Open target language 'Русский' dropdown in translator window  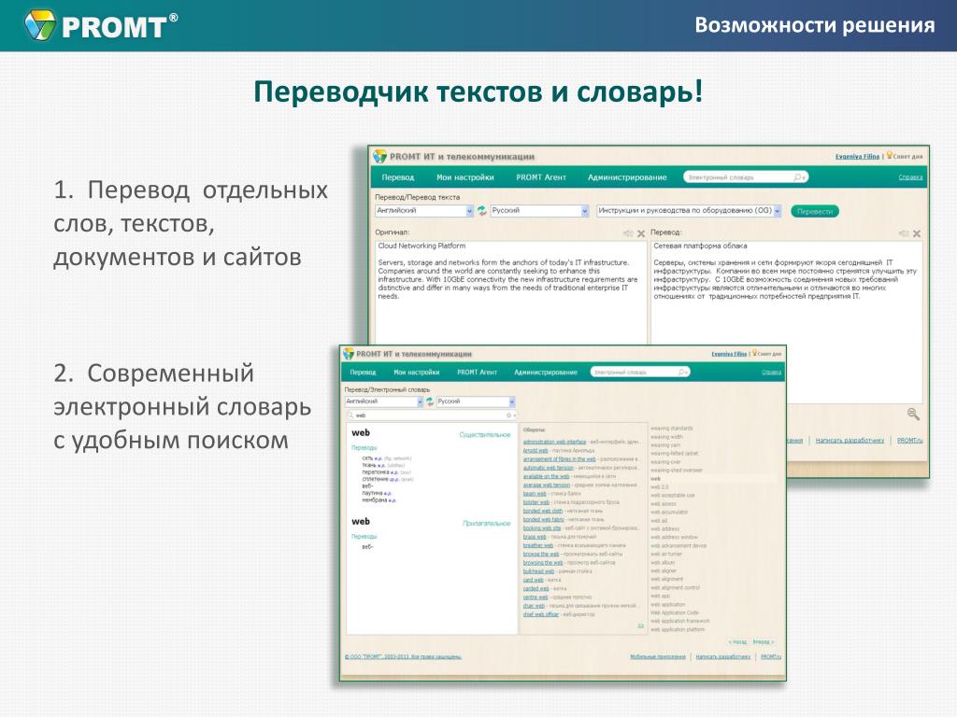tap(539, 210)
